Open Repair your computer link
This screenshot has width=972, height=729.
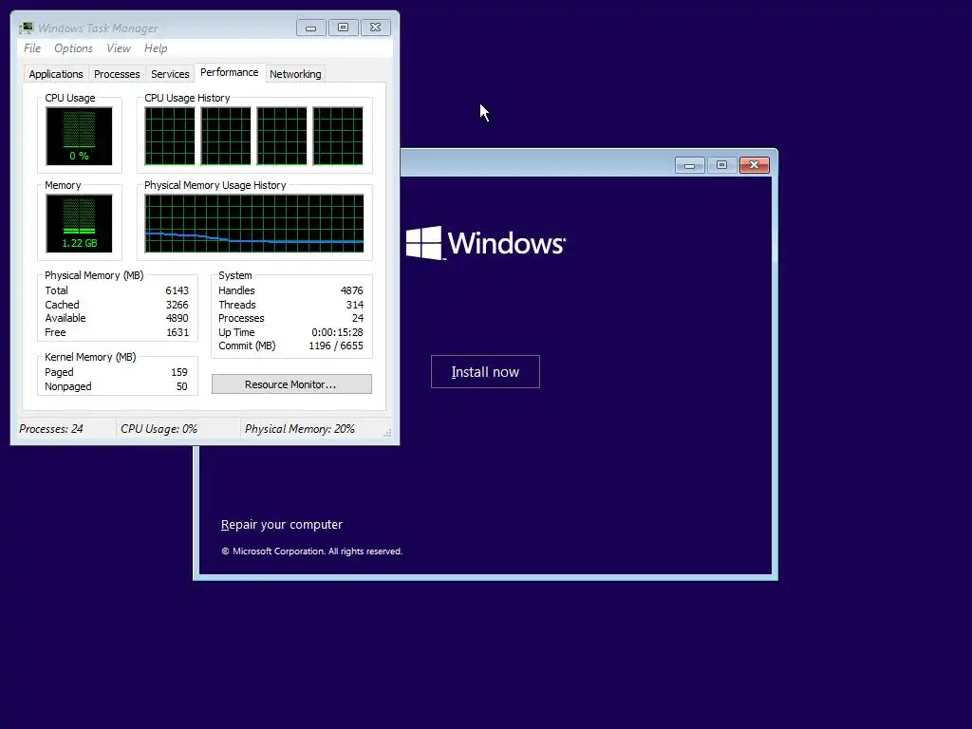click(x=281, y=524)
